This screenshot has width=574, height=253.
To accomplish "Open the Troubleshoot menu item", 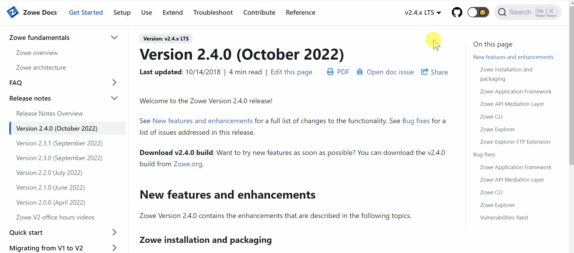I will (x=213, y=13).
